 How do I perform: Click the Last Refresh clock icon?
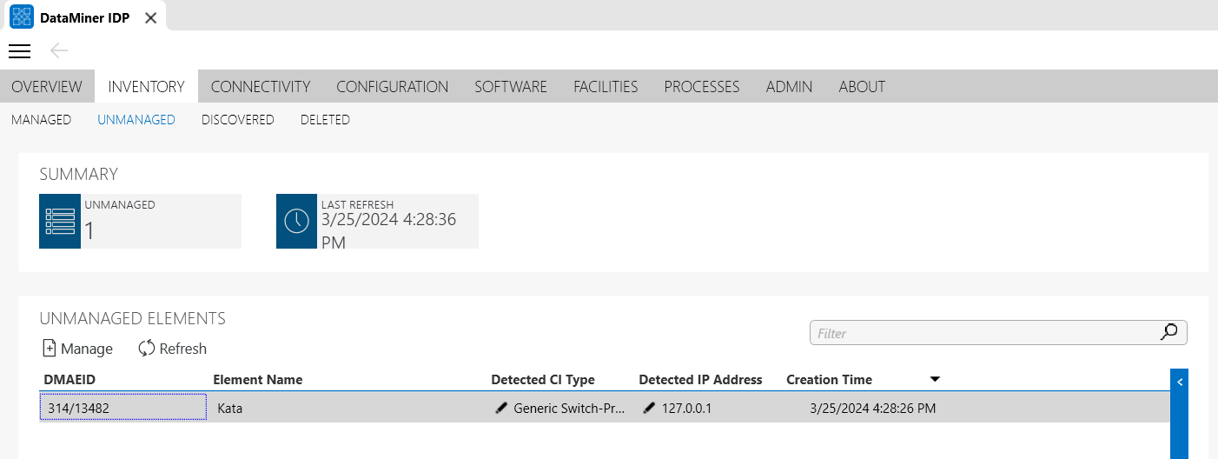[297, 221]
